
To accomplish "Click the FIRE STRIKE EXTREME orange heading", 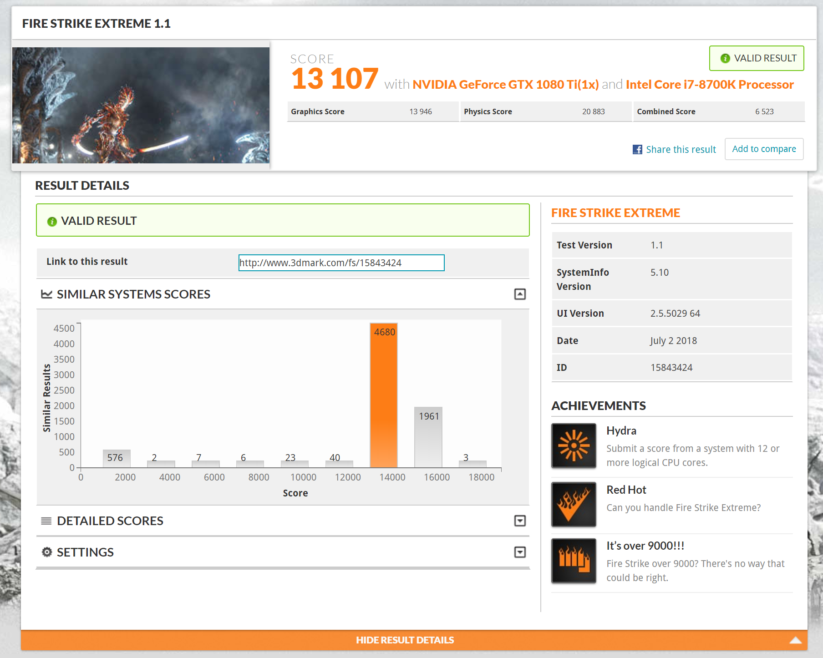I will [x=615, y=213].
